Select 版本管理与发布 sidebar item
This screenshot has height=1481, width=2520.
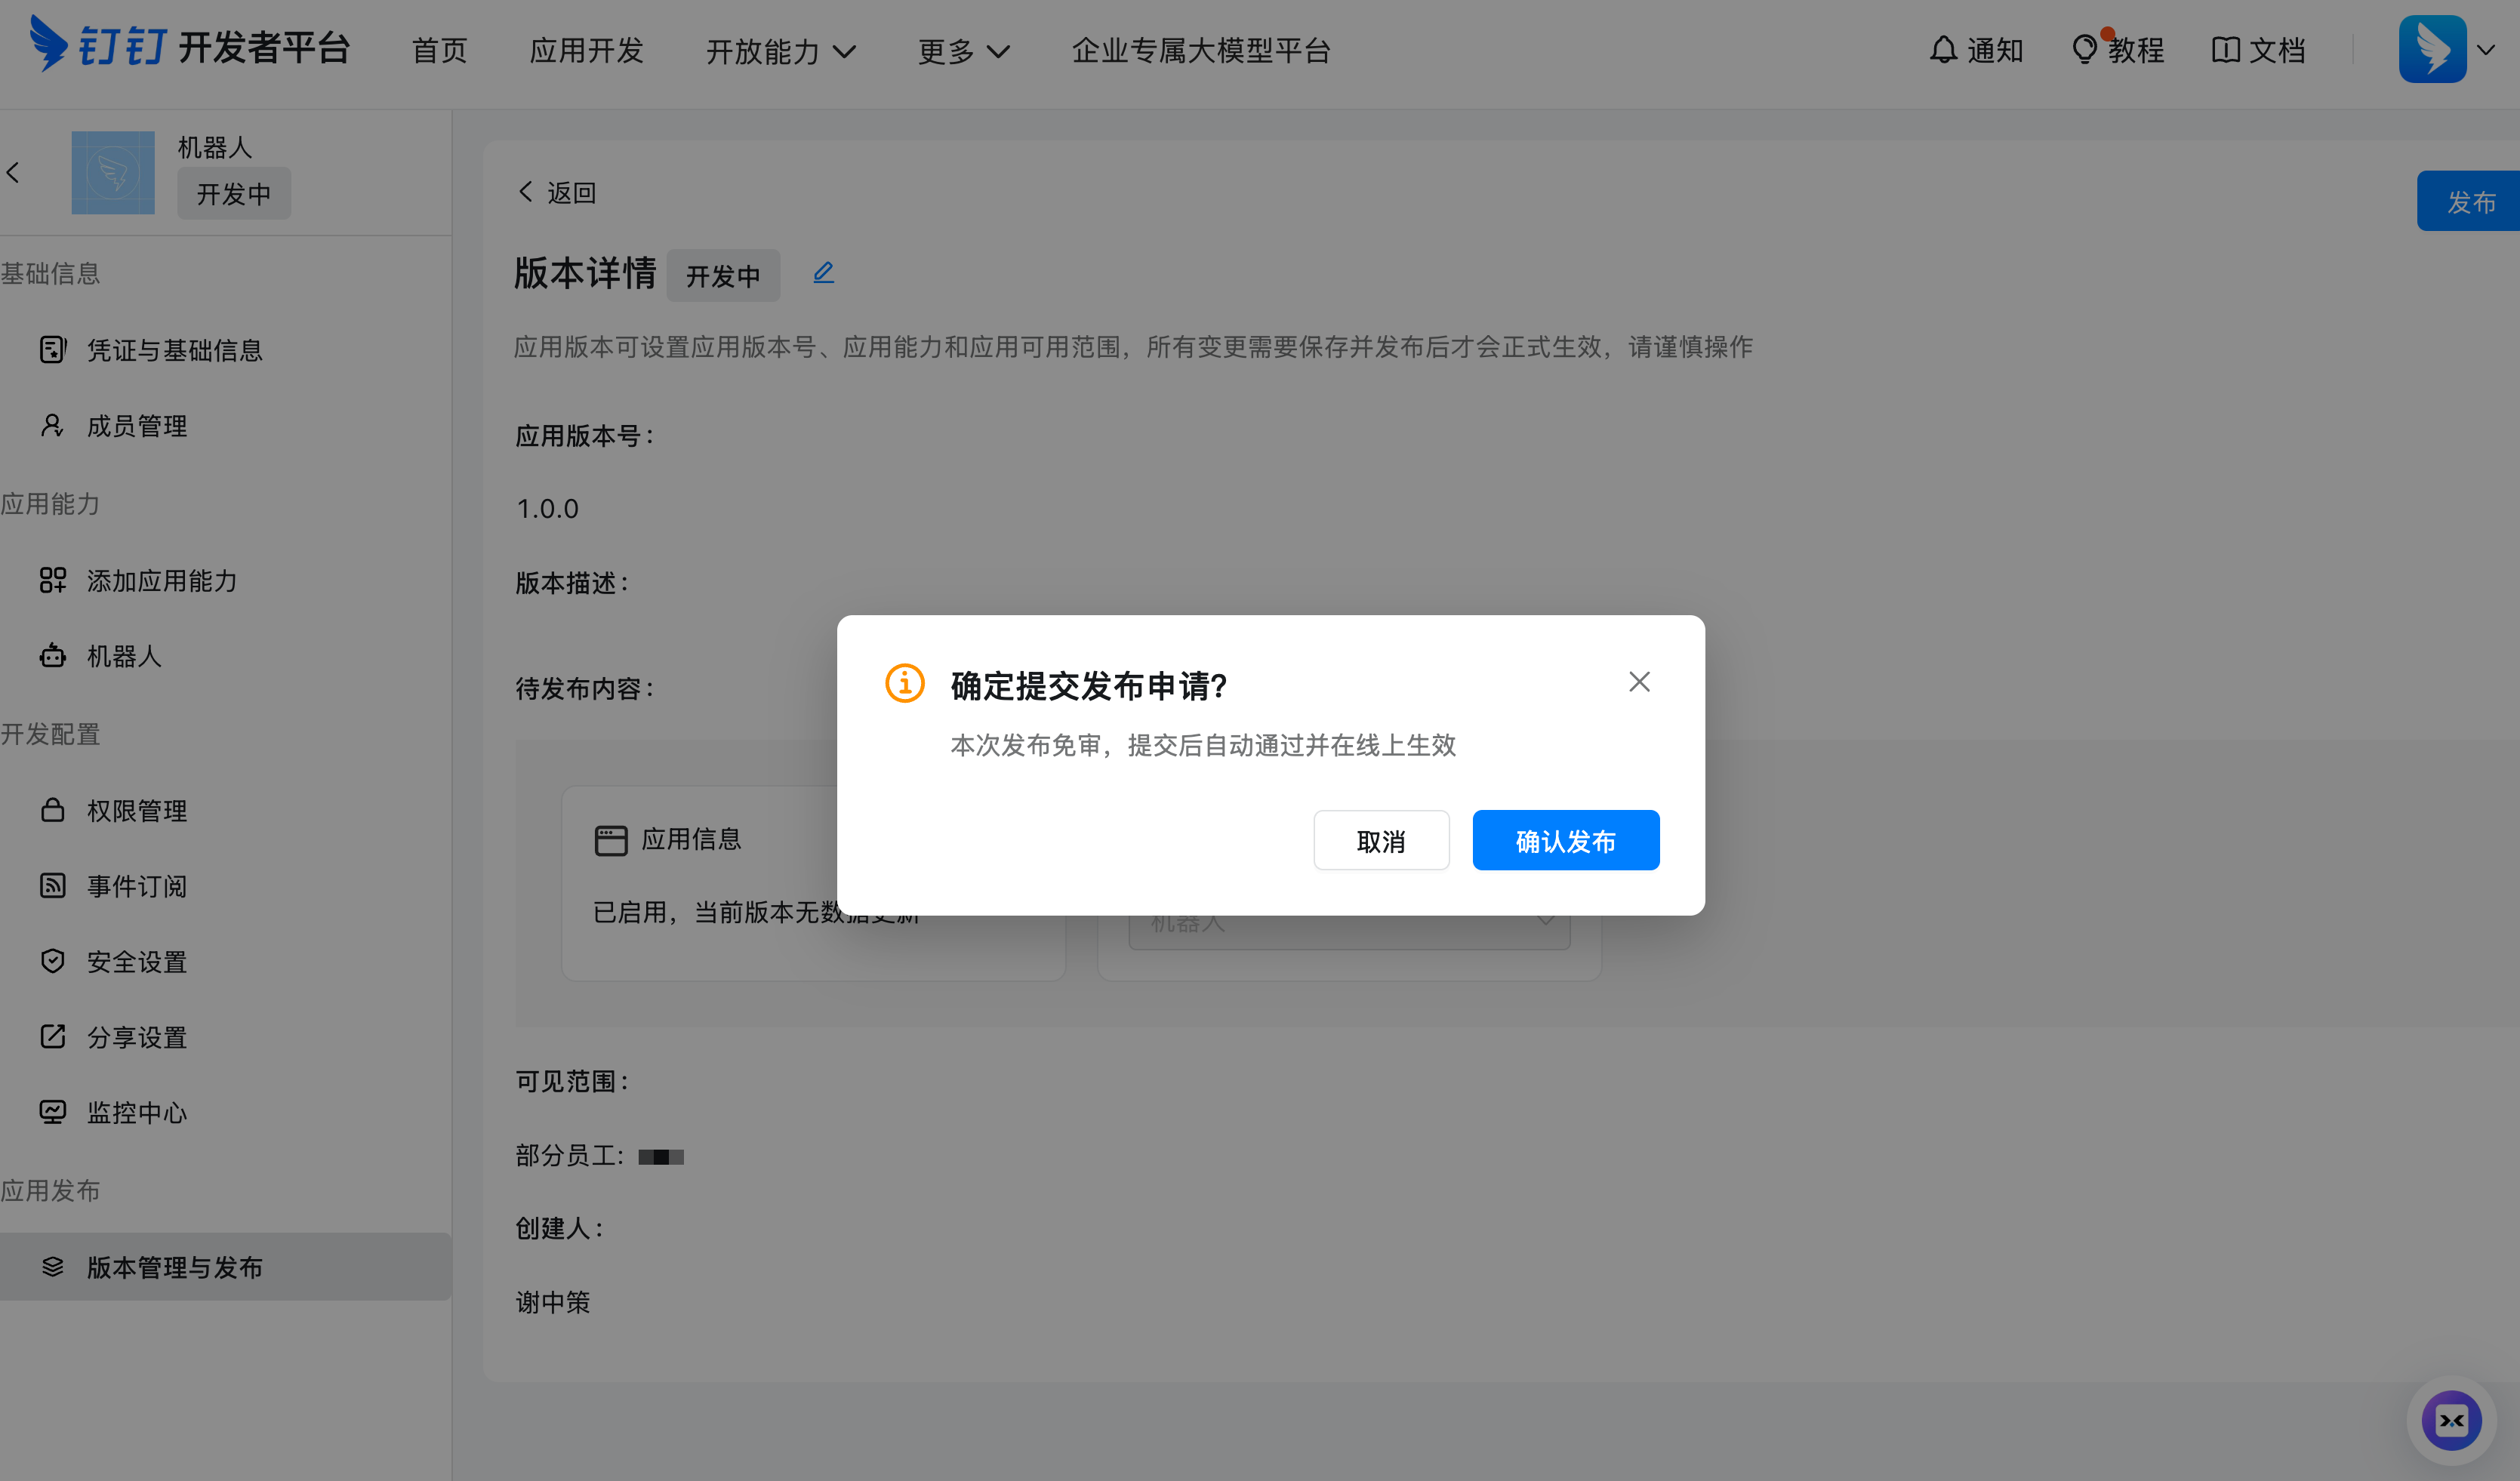click(x=226, y=1267)
